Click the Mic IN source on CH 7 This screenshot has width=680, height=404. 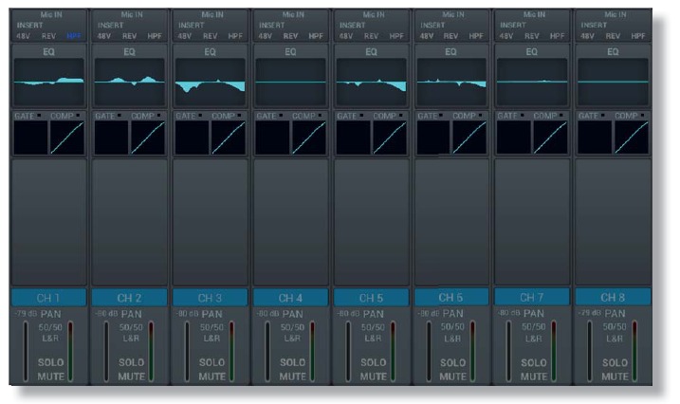(x=534, y=15)
